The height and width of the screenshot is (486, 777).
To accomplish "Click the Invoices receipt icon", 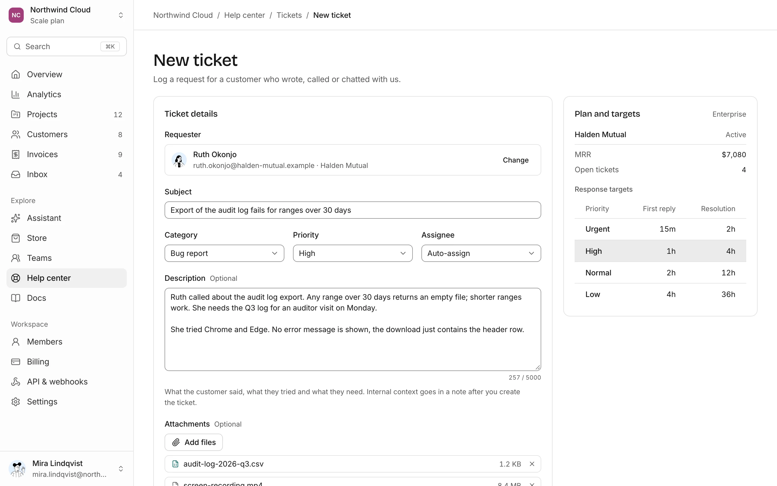I will coord(15,154).
